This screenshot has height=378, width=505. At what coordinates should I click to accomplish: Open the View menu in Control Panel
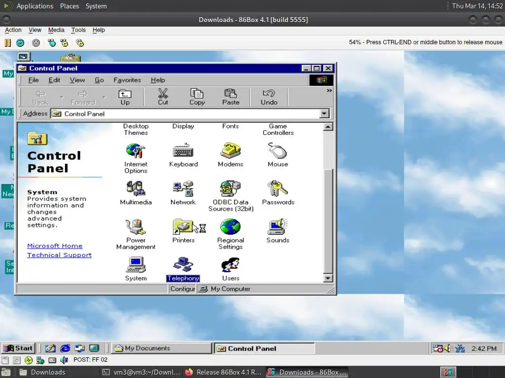point(77,80)
